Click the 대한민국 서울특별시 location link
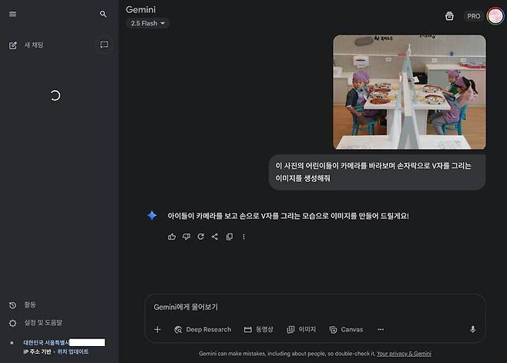The height and width of the screenshot is (363, 507). point(46,342)
